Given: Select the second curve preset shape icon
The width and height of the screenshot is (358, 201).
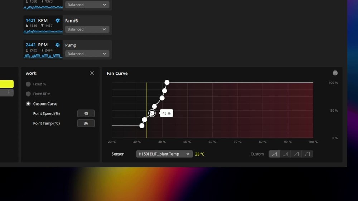Looking at the screenshot, I should (x=285, y=154).
